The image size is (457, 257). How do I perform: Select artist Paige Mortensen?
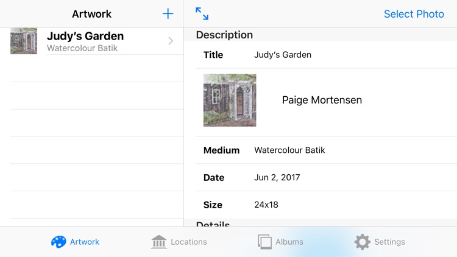[x=322, y=100]
